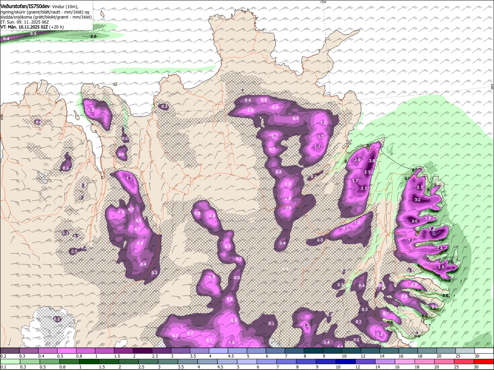
Task: Click the snow legend swatch between 0.2 and 0.3
Action: pyautogui.click(x=10, y=351)
